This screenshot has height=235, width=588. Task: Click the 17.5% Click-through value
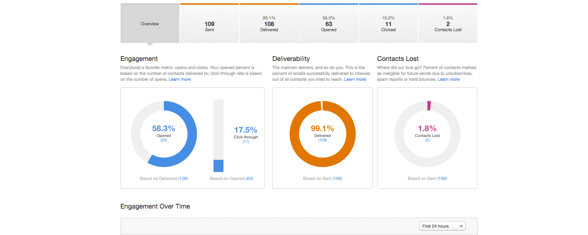(246, 130)
